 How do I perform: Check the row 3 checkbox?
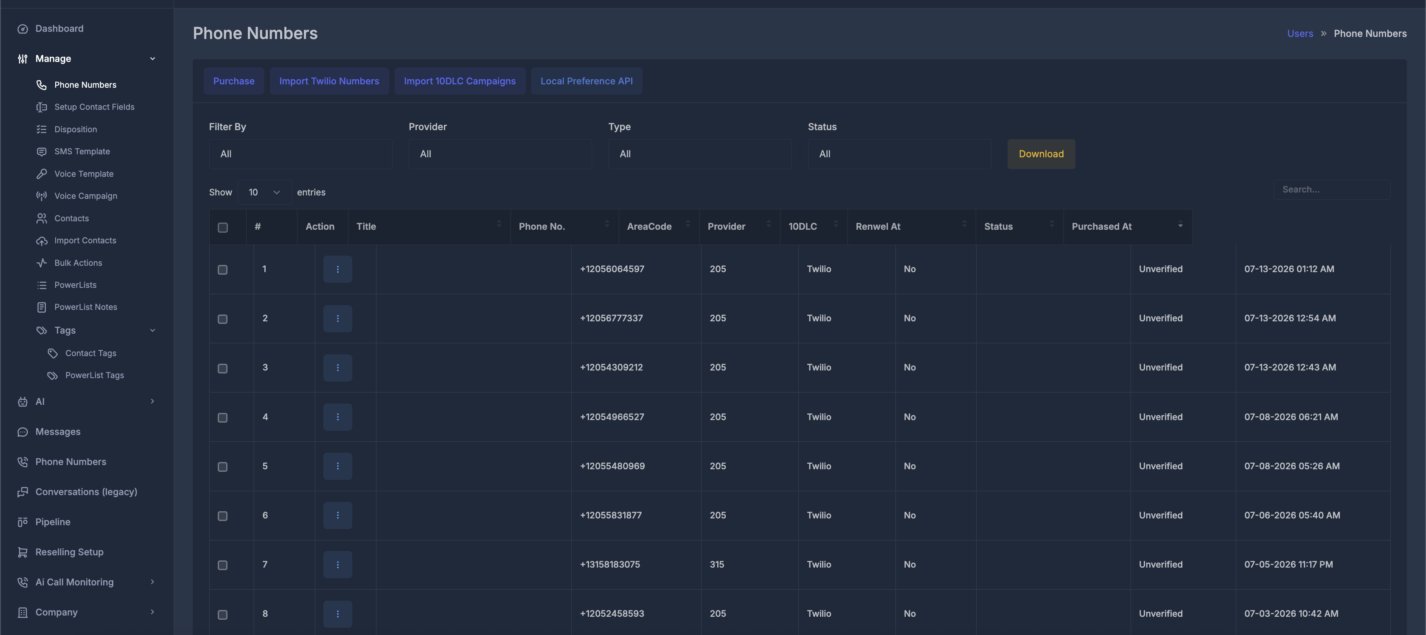click(222, 368)
